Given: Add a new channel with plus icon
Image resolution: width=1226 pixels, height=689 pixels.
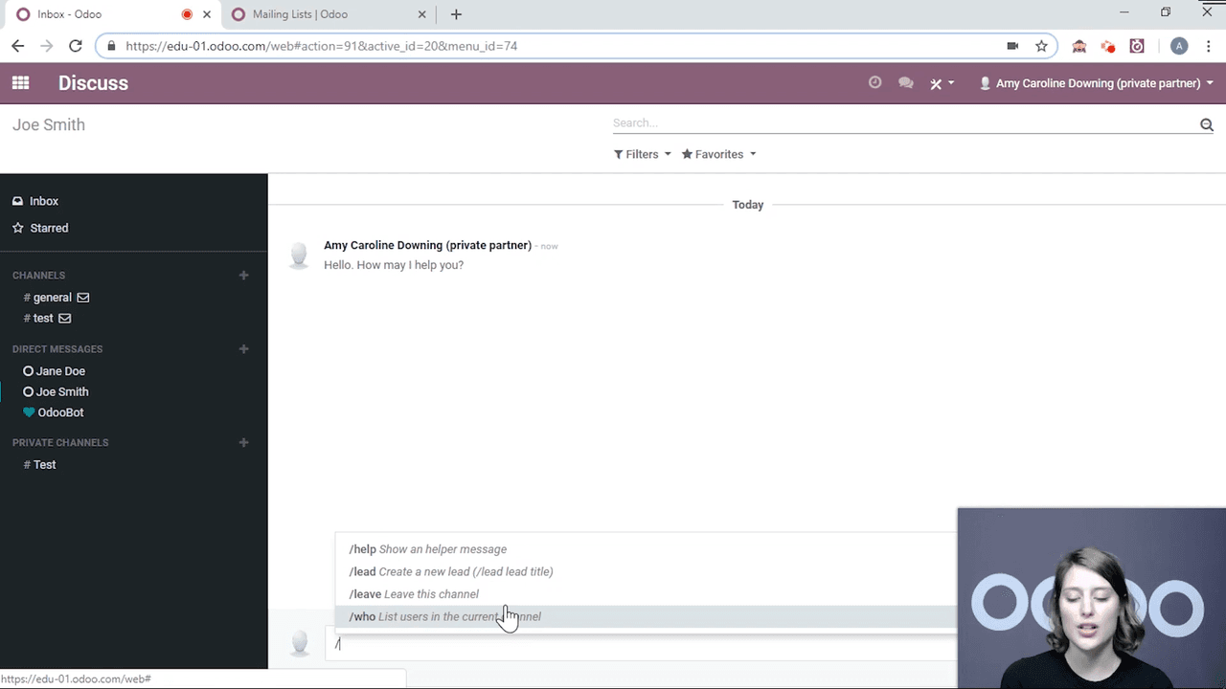Looking at the screenshot, I should tap(243, 276).
